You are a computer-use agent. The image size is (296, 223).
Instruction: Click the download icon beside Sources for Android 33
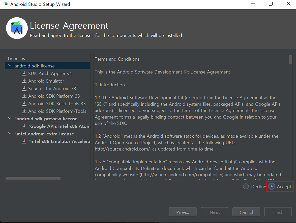tap(24, 88)
